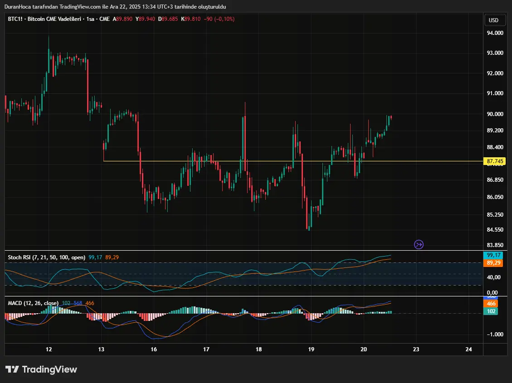Click the −90 (−0,10%) change value
This screenshot has height=383, width=512.
click(x=219, y=19)
